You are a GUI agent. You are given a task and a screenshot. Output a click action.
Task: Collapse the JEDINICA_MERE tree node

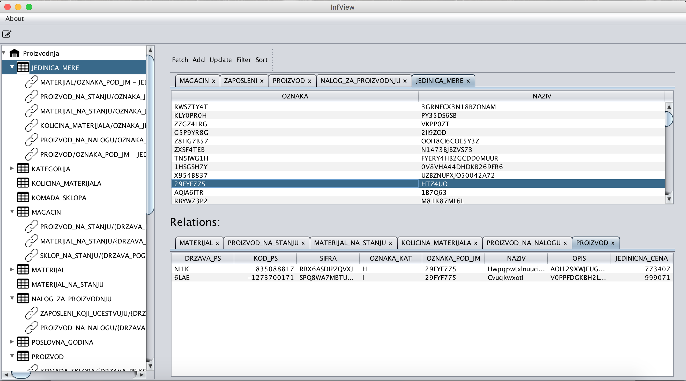[x=12, y=67]
